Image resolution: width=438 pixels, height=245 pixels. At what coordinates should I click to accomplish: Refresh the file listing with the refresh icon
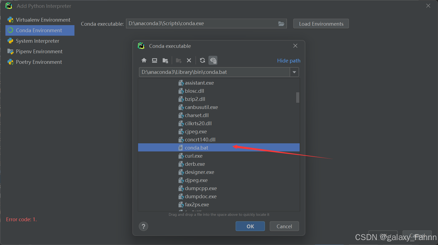point(202,60)
